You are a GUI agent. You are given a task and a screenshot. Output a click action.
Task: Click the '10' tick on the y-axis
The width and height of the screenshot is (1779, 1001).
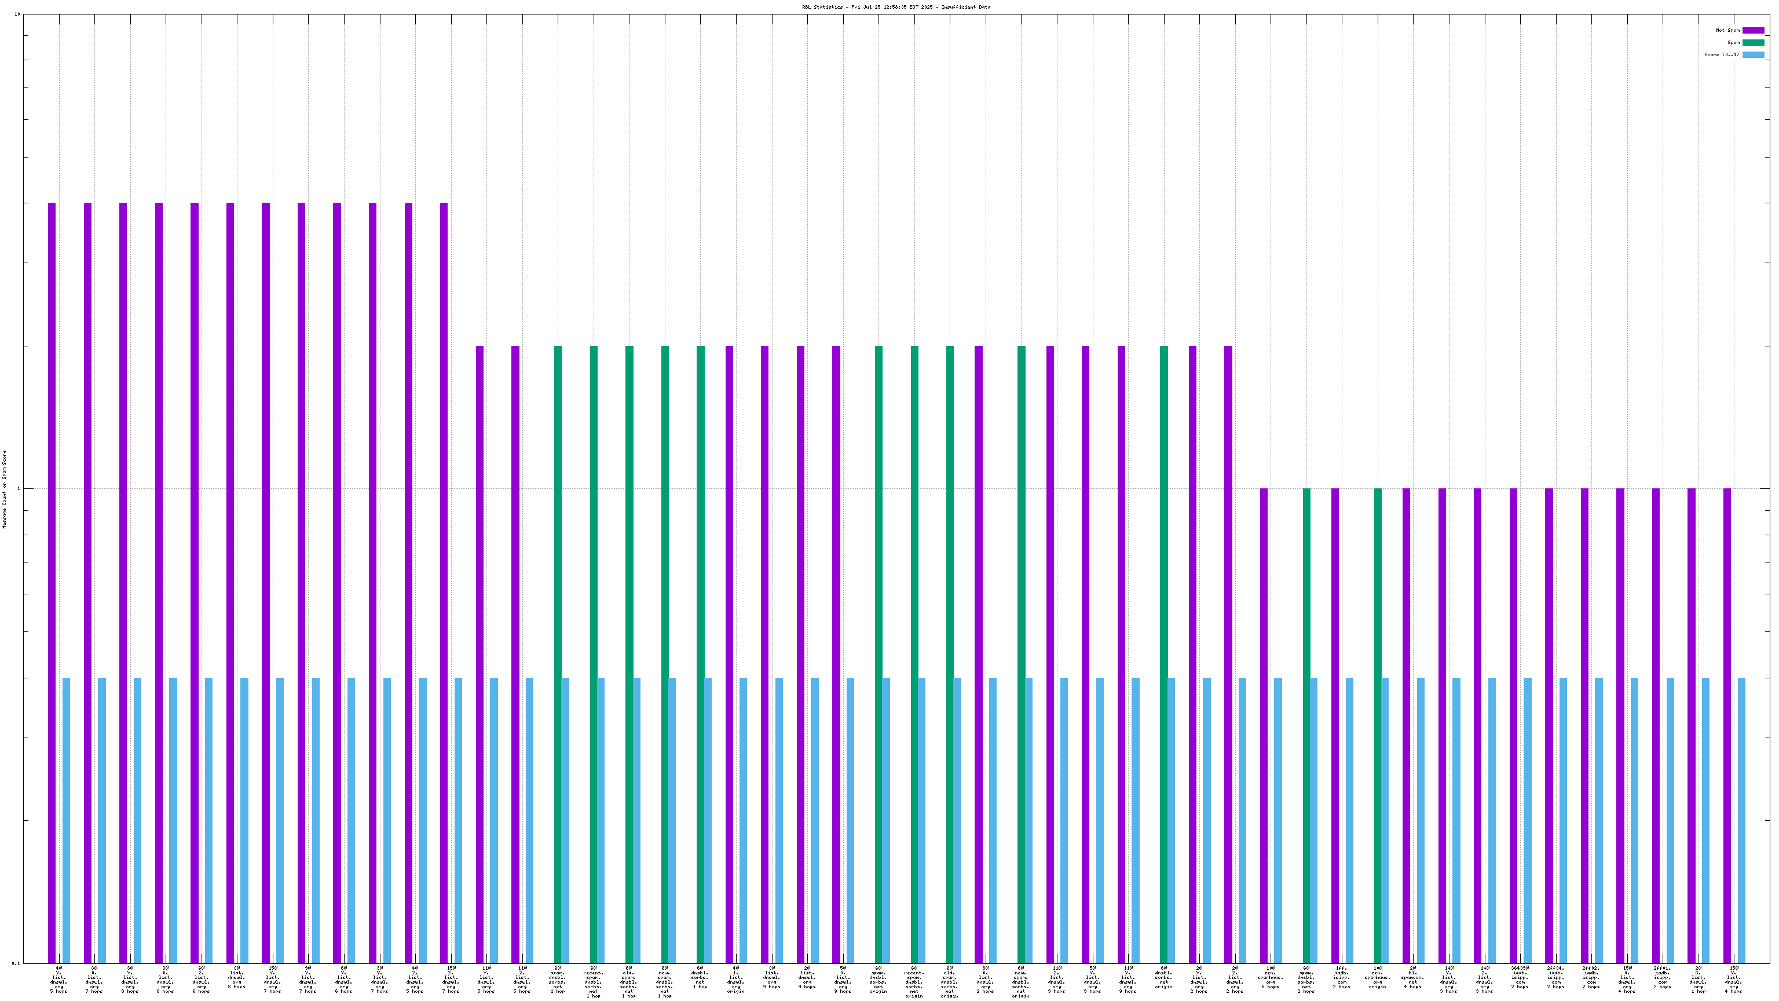[17, 14]
